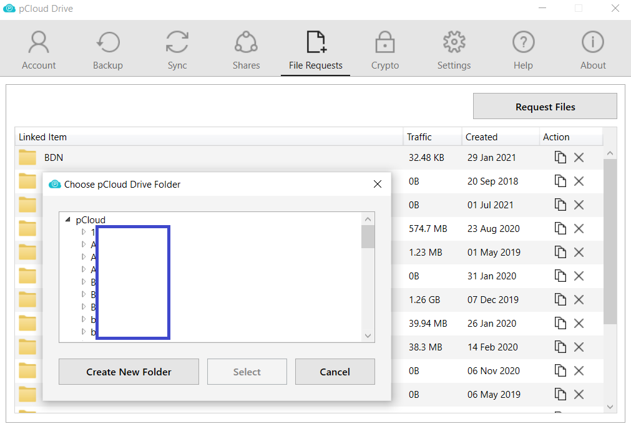Delete the 01 Jul 2021 file request
Image resolution: width=631 pixels, height=429 pixels.
(579, 205)
